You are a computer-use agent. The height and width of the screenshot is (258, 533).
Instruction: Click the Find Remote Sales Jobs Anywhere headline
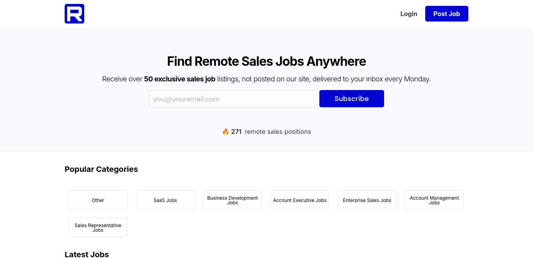[266, 61]
